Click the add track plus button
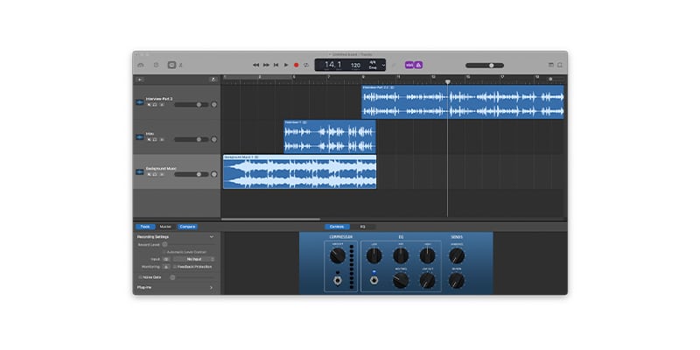Screen dimensions: 700x350 pos(140,80)
